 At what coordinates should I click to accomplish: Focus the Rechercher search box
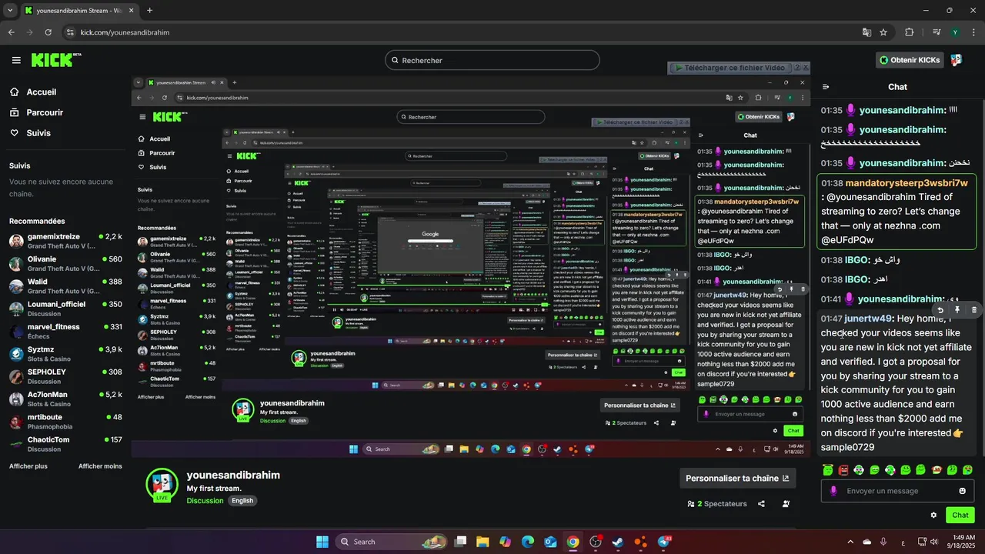pyautogui.click(x=492, y=60)
